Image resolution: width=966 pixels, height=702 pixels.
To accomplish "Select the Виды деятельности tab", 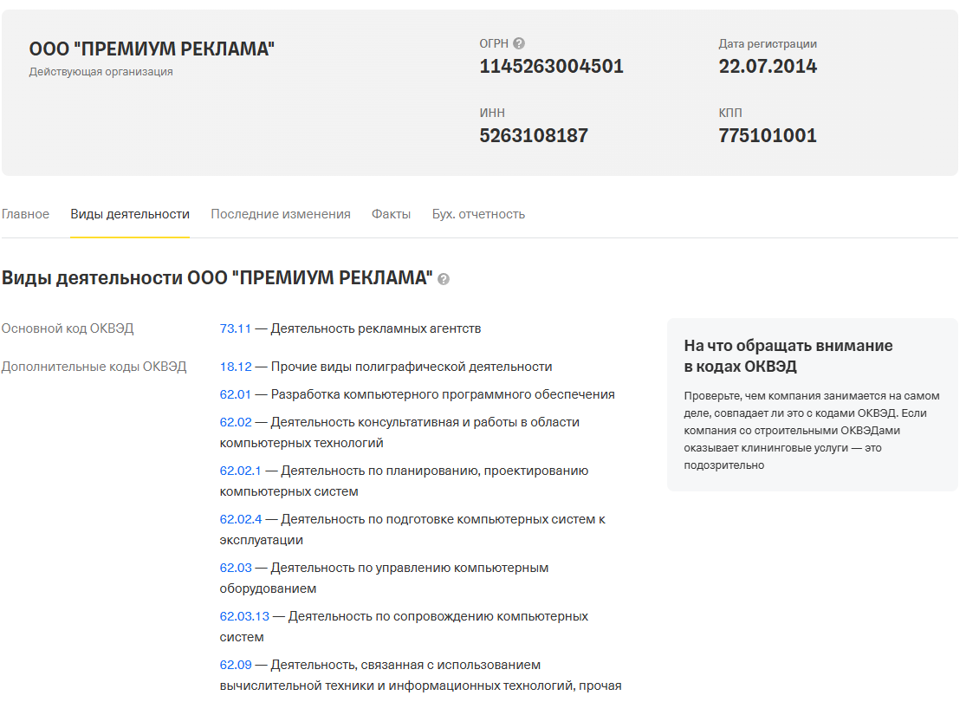I will point(130,214).
